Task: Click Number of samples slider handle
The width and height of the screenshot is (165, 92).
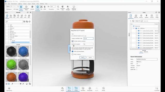Action: coord(74,46)
